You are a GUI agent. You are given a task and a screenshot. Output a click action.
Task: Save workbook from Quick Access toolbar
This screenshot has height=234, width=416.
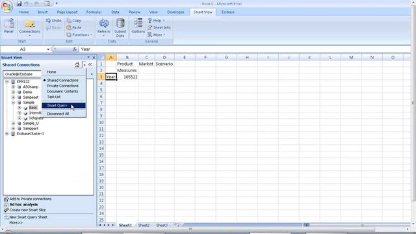coord(19,4)
